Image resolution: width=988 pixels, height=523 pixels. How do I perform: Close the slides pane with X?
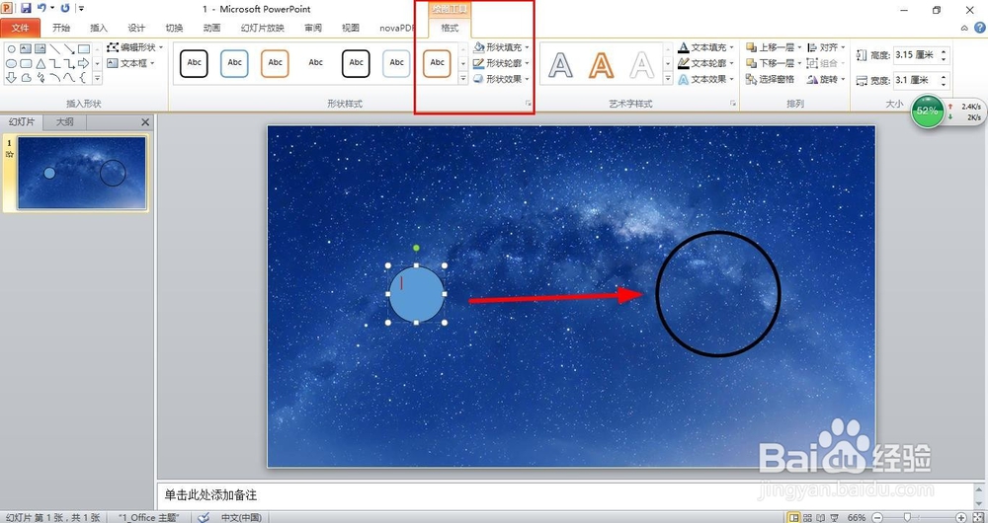[145, 122]
